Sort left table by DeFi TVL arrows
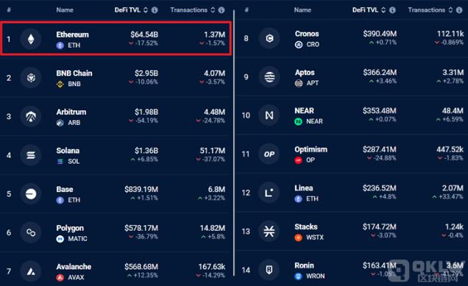The width and height of the screenshot is (468, 286). [x=146, y=10]
